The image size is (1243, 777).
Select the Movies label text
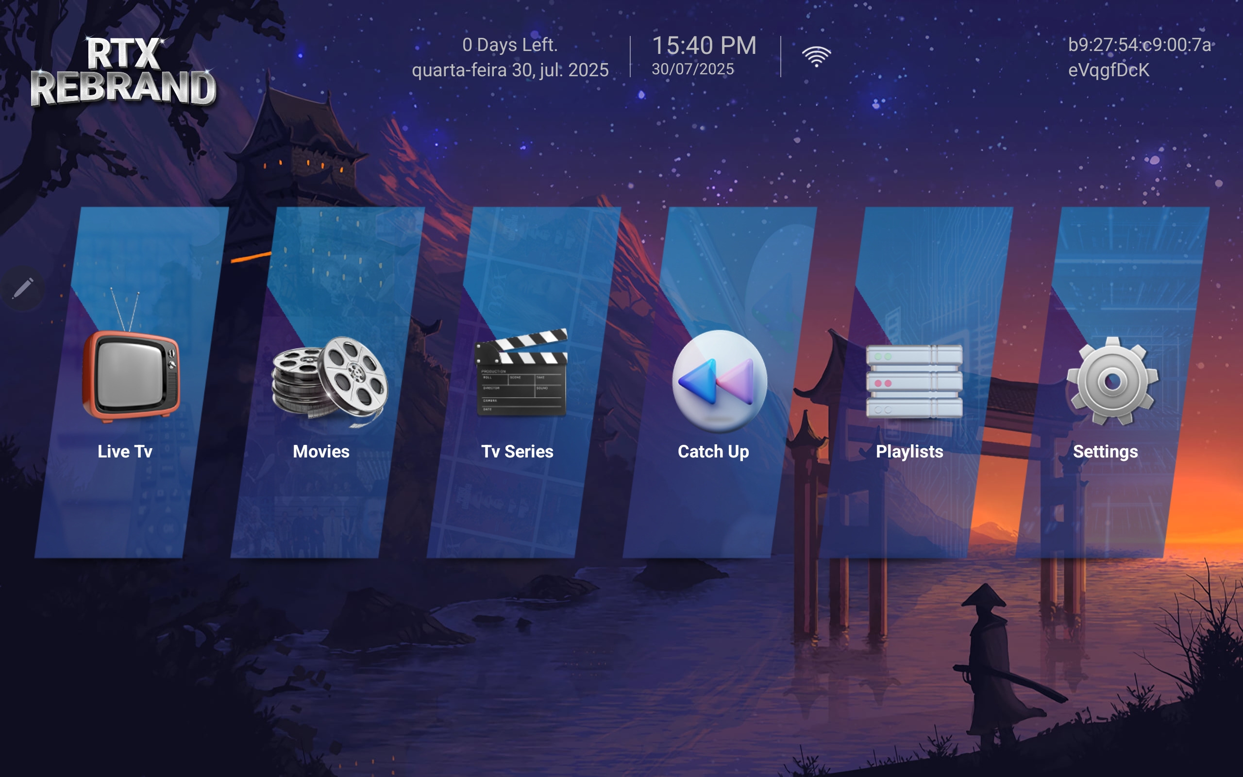(x=321, y=451)
